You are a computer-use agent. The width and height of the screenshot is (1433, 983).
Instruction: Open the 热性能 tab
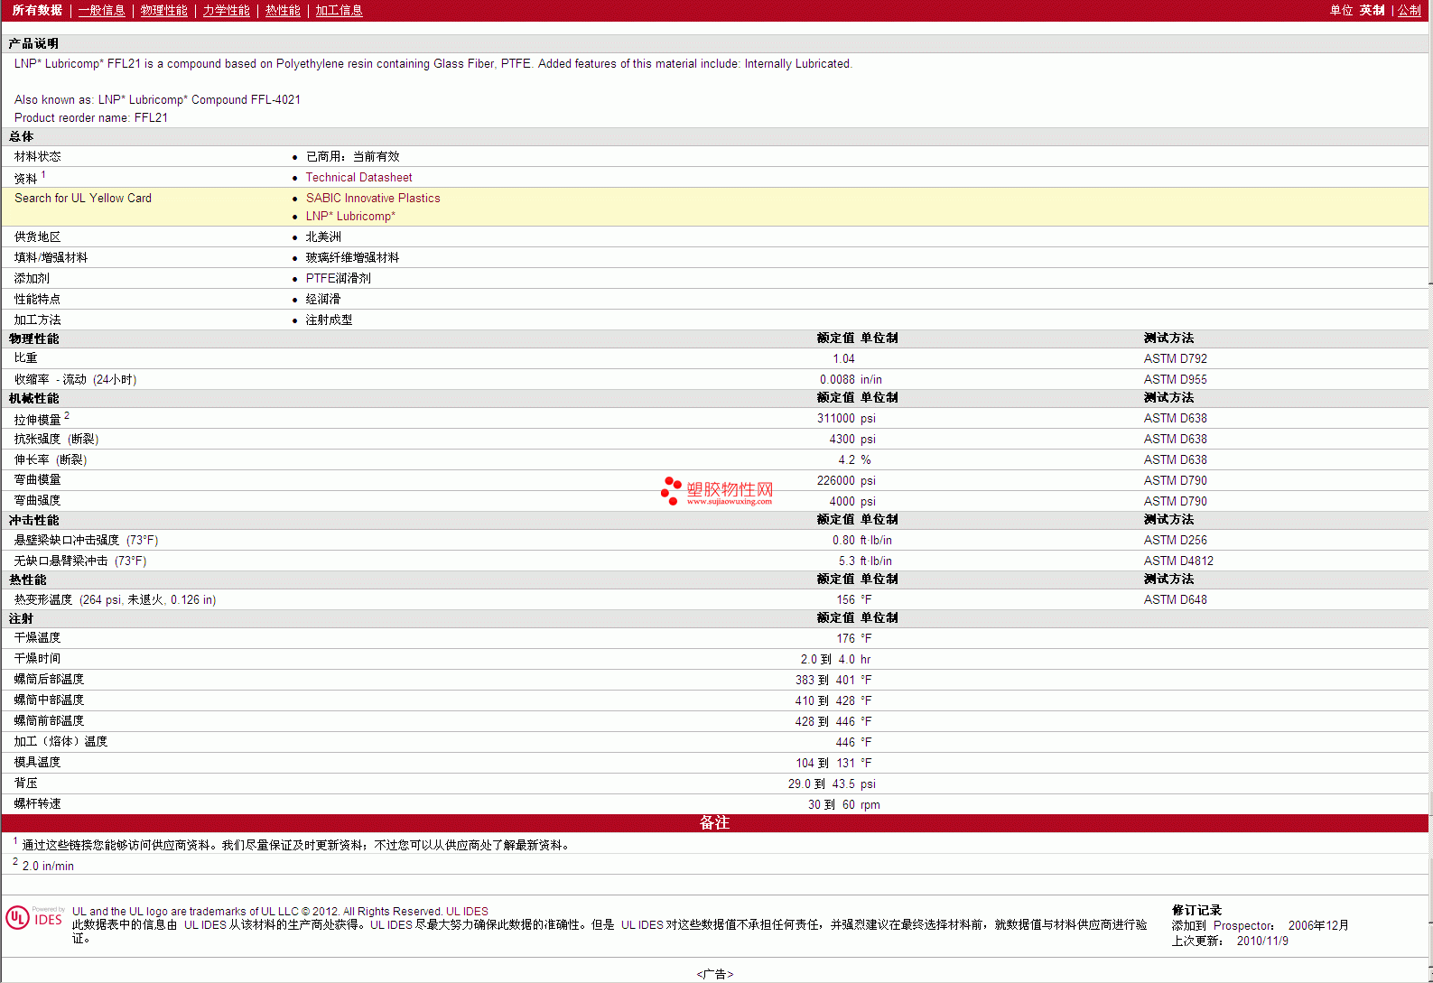[x=283, y=11]
